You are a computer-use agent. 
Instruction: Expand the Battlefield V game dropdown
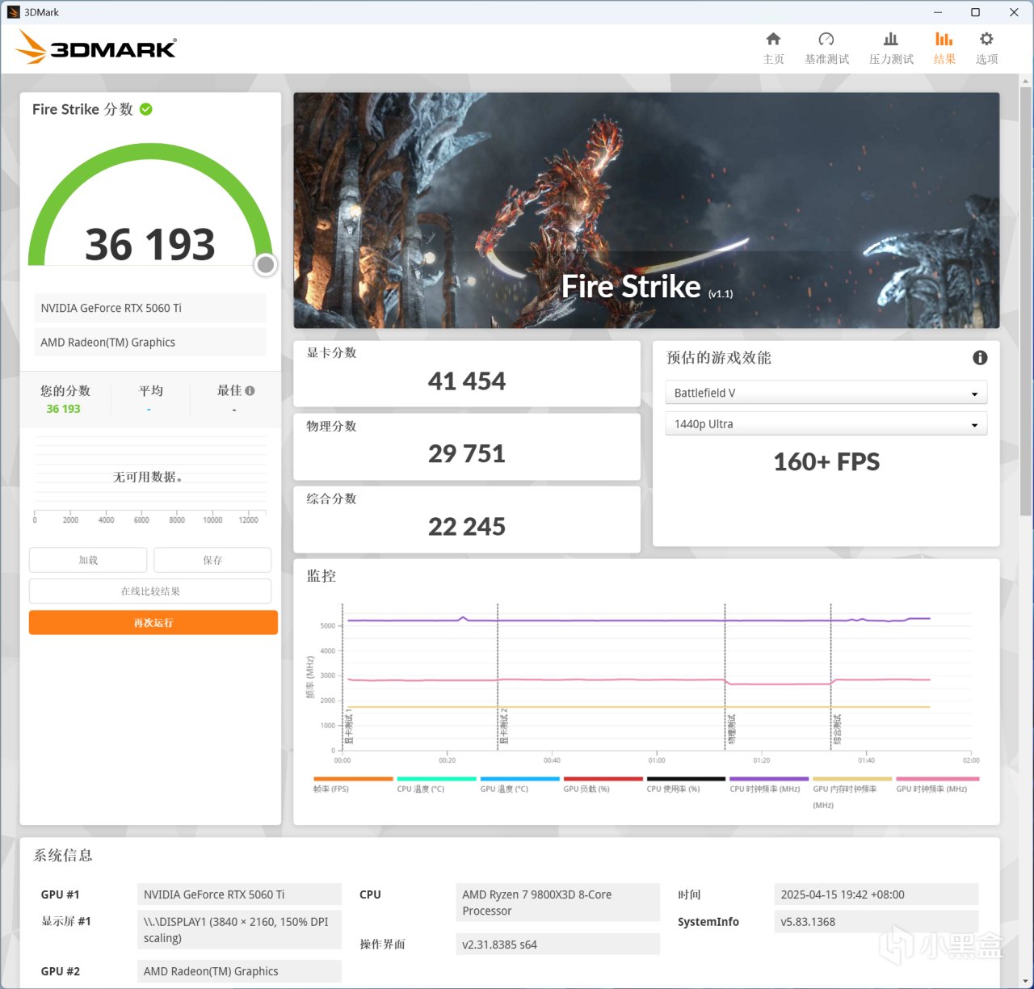point(826,393)
